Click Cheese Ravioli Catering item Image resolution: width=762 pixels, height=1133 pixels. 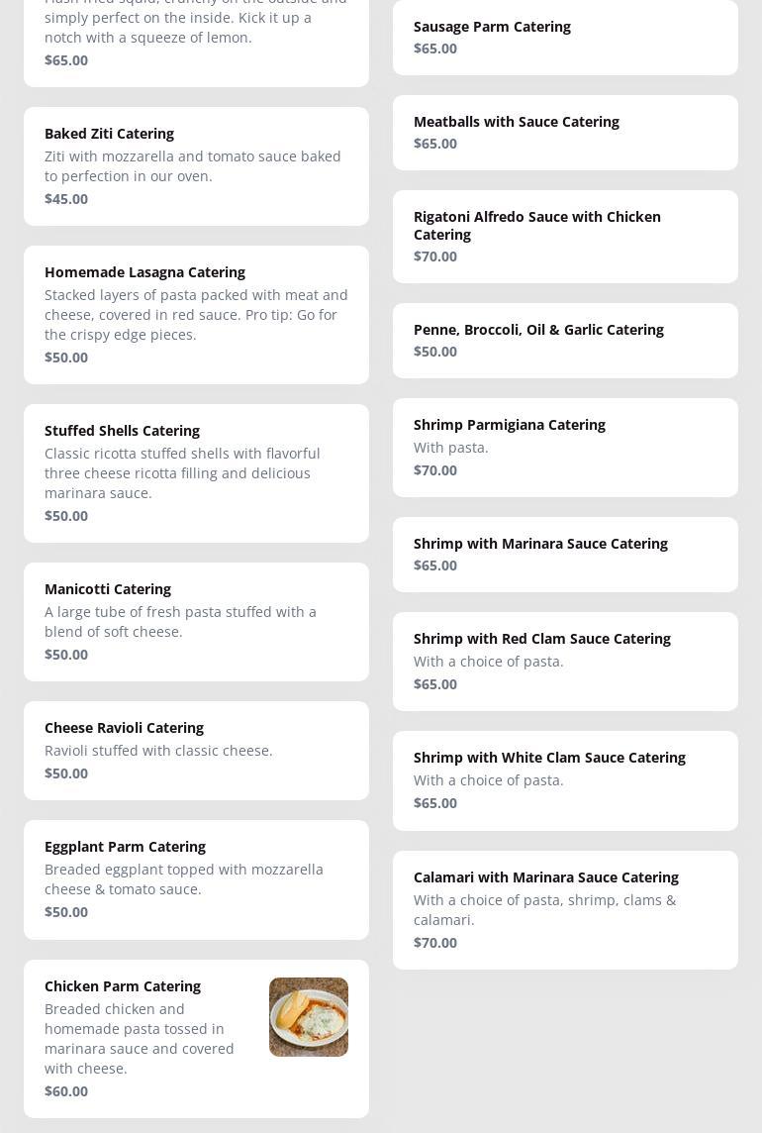click(197, 750)
